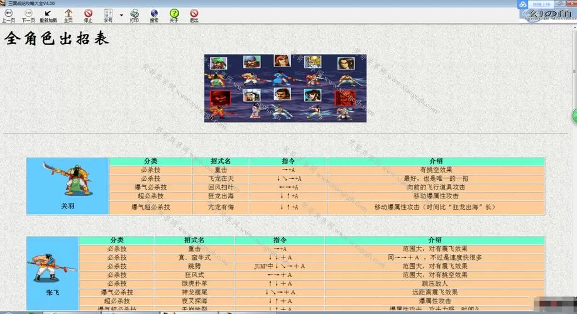Viewport: 577px width, 314px height.
Task: Click 招式名 header in 张飞 table
Action: [x=194, y=240]
